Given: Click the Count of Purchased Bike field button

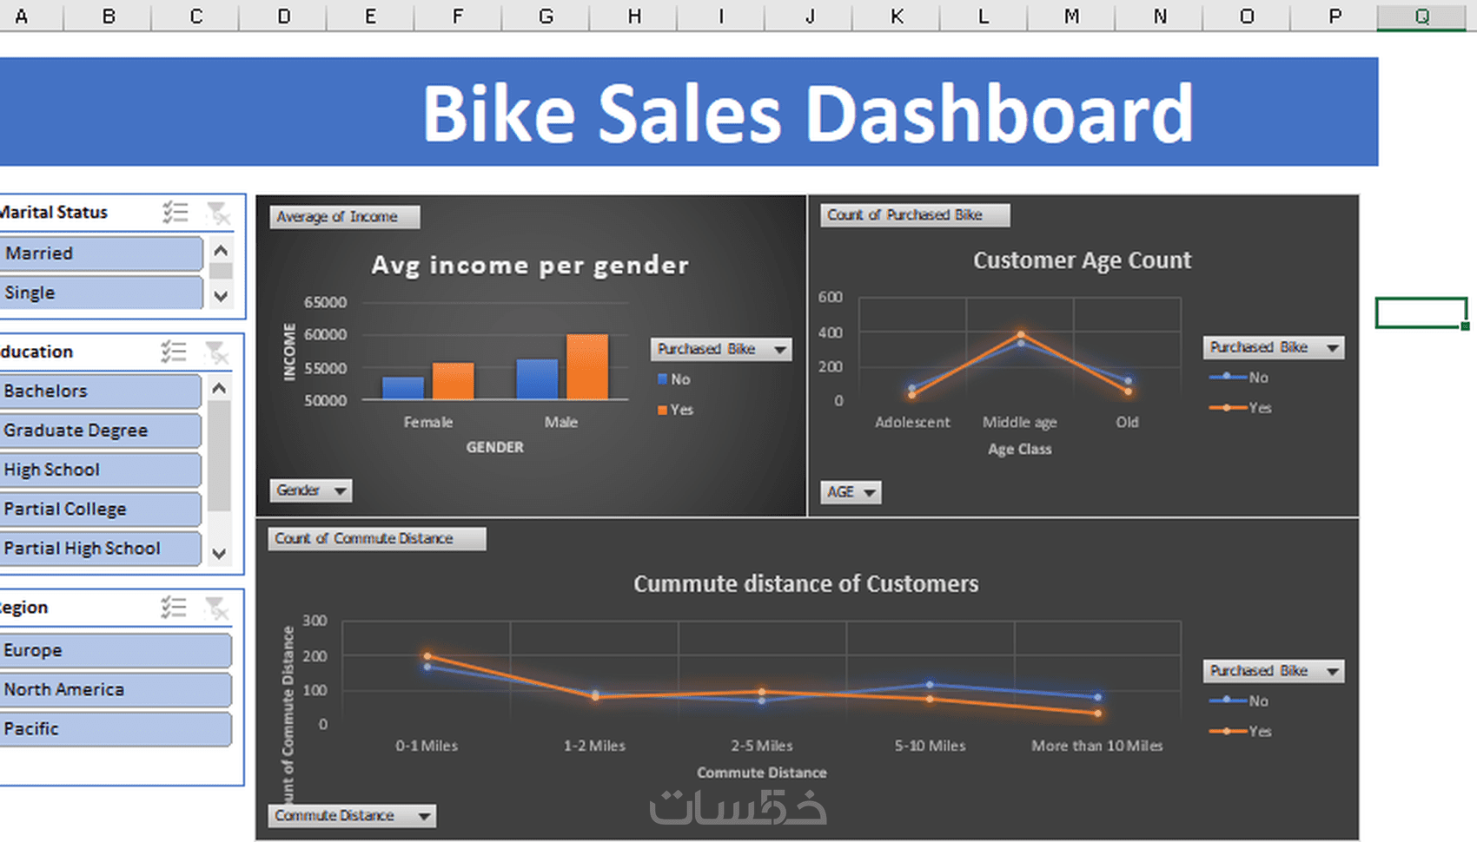Looking at the screenshot, I should click(913, 214).
